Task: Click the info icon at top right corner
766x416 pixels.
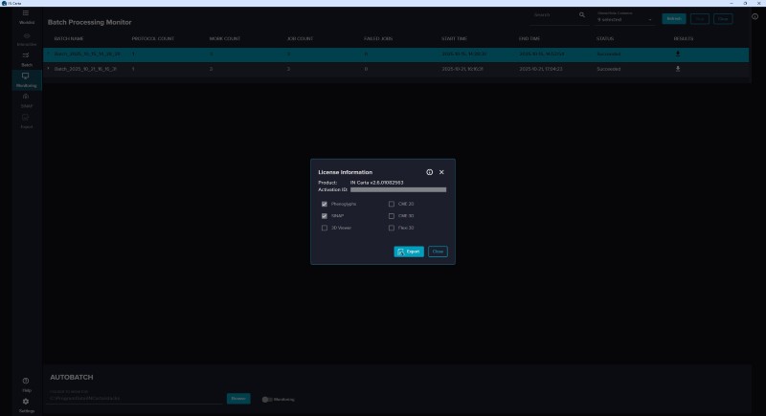Action: 755,16
